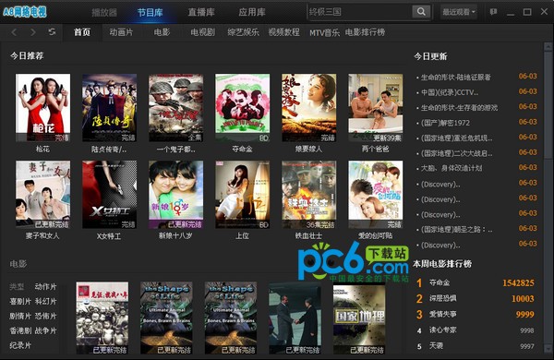The image size is (554, 360).
Task: Open the 夺命金 poster thumbnail
Action: click(242, 108)
